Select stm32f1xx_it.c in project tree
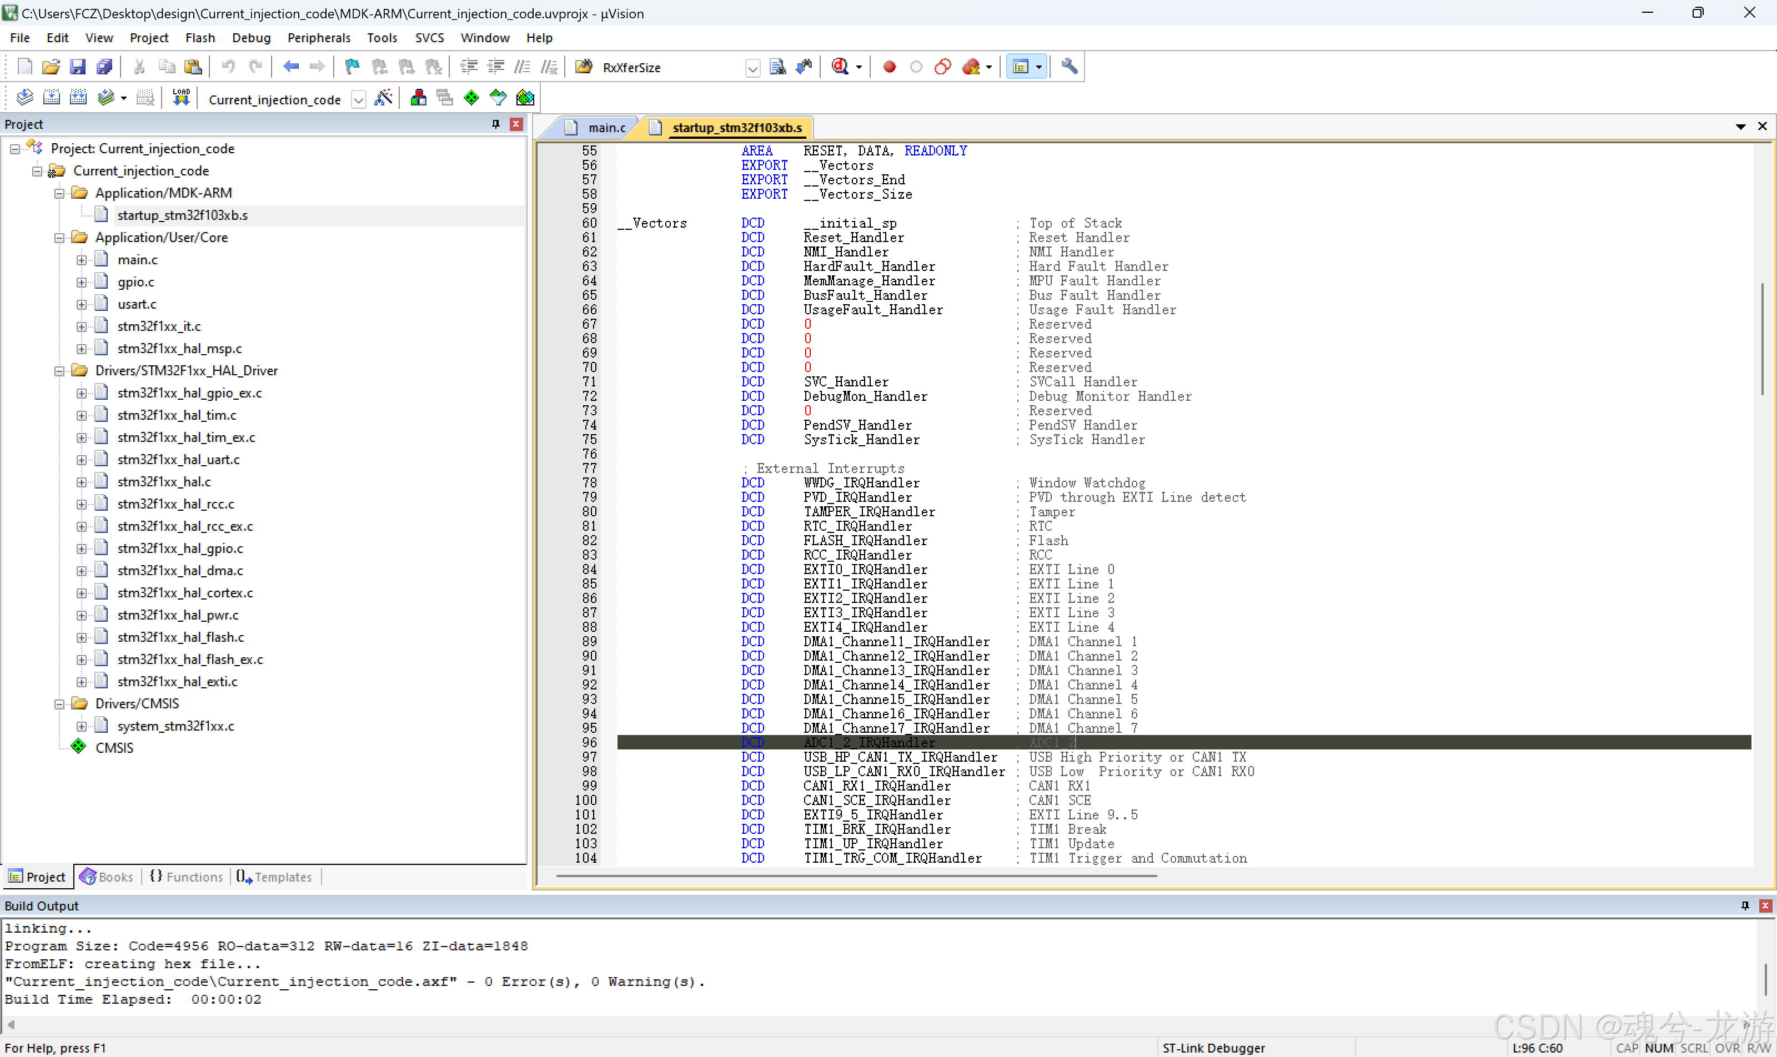Image resolution: width=1777 pixels, height=1057 pixels. click(159, 326)
